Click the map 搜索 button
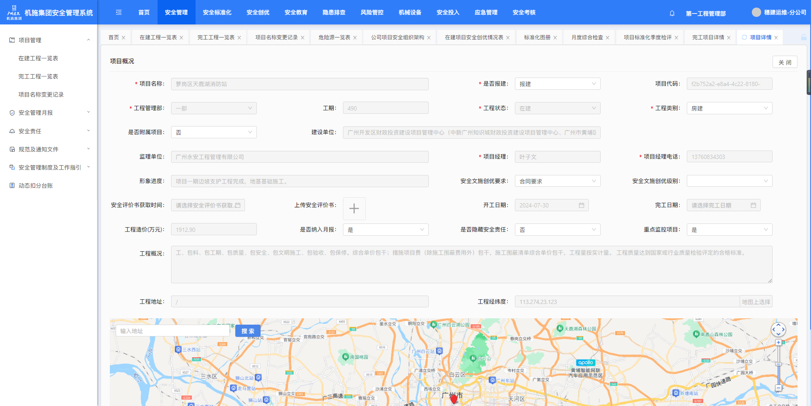 (x=248, y=331)
